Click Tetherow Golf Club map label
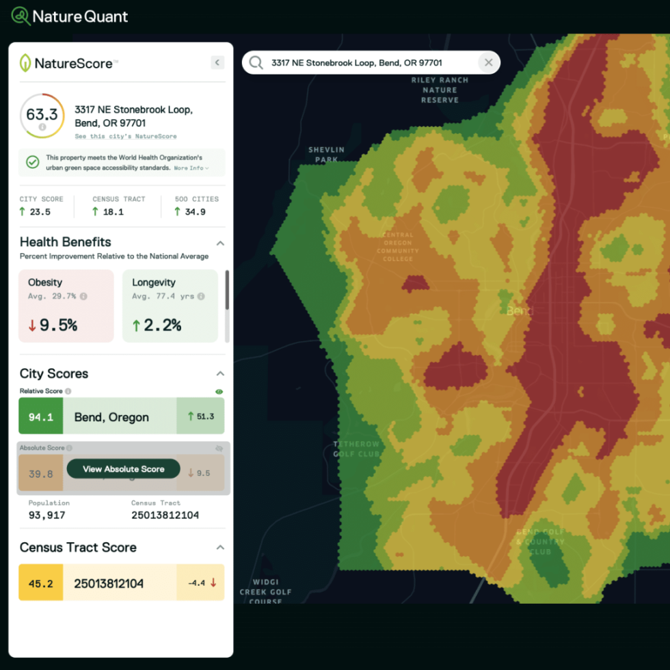This screenshot has width=670, height=670. (x=356, y=448)
